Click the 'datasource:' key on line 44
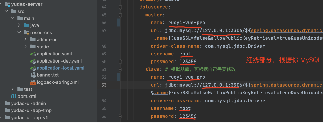The height and width of the screenshot is (123, 323). coord(155,7)
